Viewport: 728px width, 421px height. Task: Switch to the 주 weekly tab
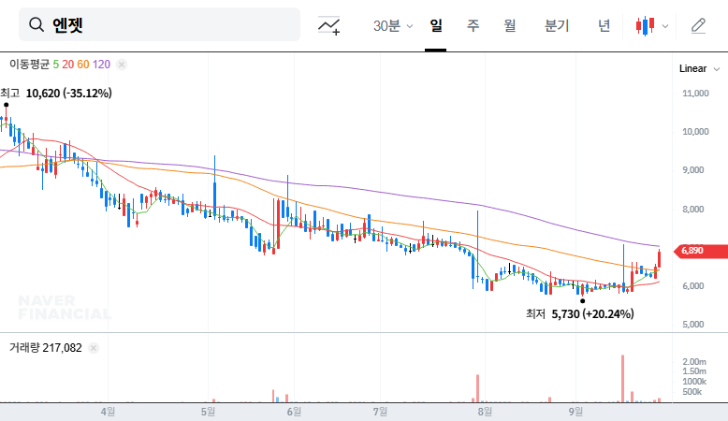(473, 25)
